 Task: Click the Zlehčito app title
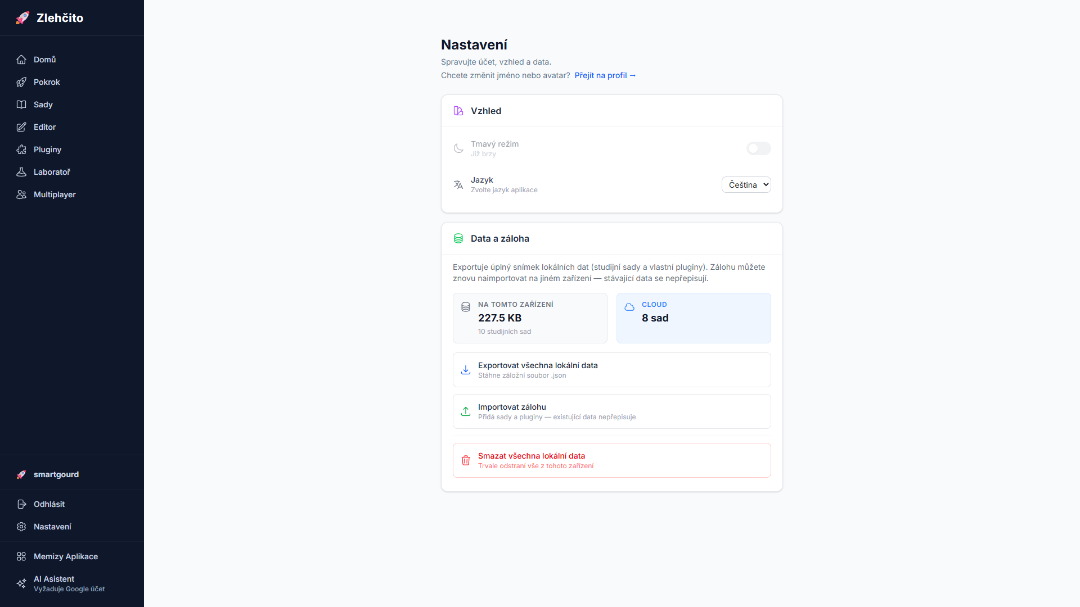point(60,18)
